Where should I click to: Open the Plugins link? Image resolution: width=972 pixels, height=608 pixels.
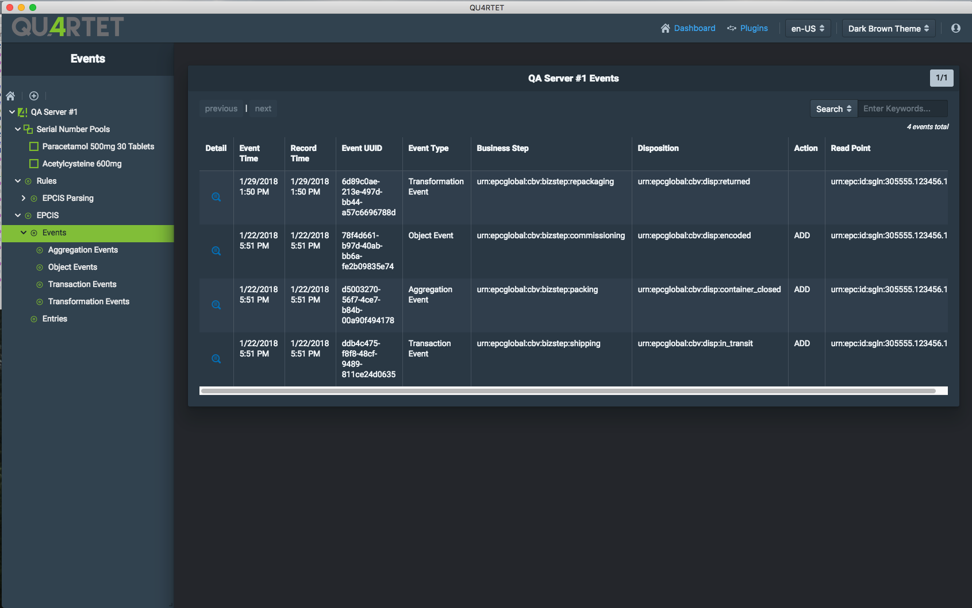754,28
